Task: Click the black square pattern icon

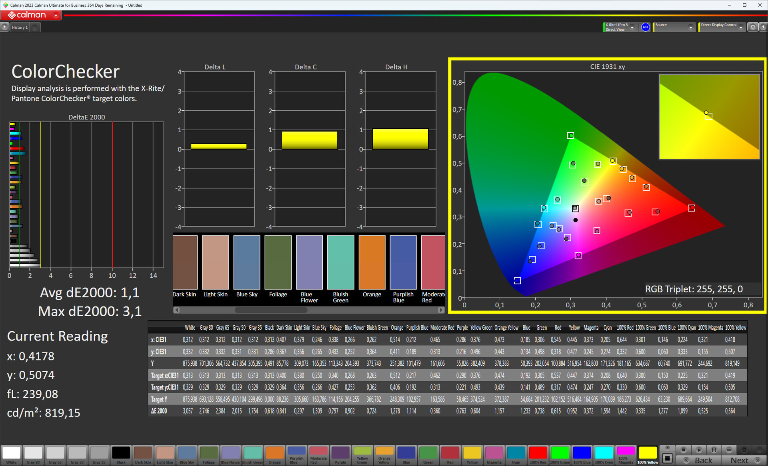Action: click(667, 457)
